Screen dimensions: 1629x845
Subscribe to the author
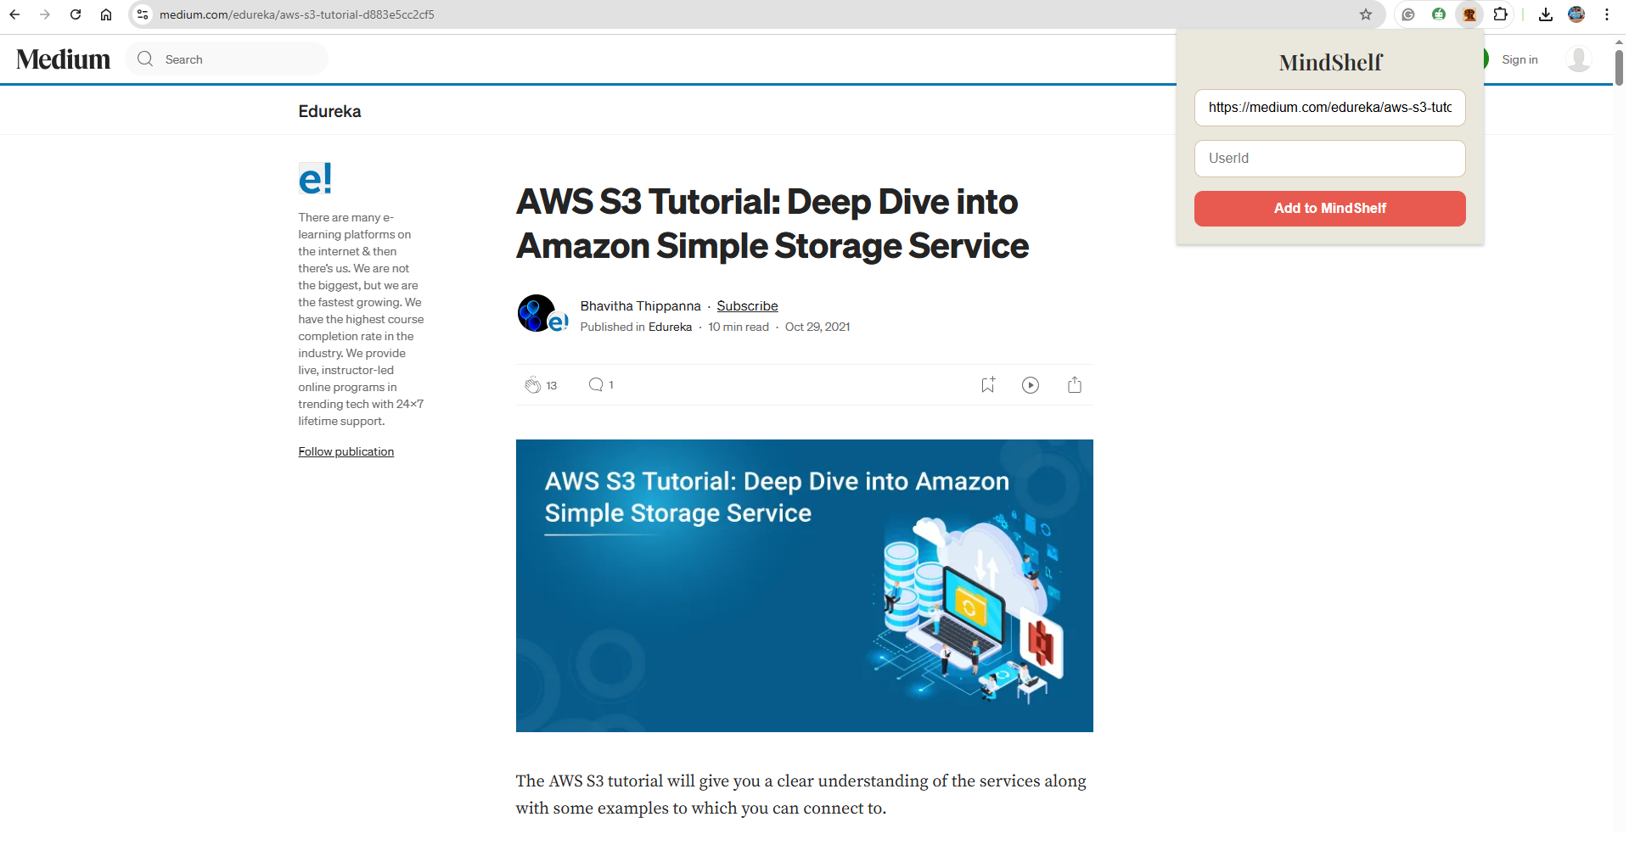pos(747,306)
